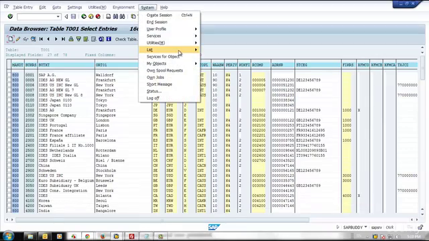Screen dimensions: 429x241
Task: Expand My Objects submenu arrow
Action: click(x=196, y=64)
